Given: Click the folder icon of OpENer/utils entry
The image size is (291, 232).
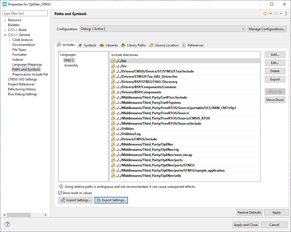Looking at the screenshot, I should tap(113, 175).
